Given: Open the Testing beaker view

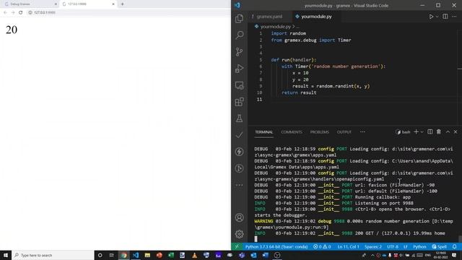Looking at the screenshot, I should pyautogui.click(x=239, y=118).
